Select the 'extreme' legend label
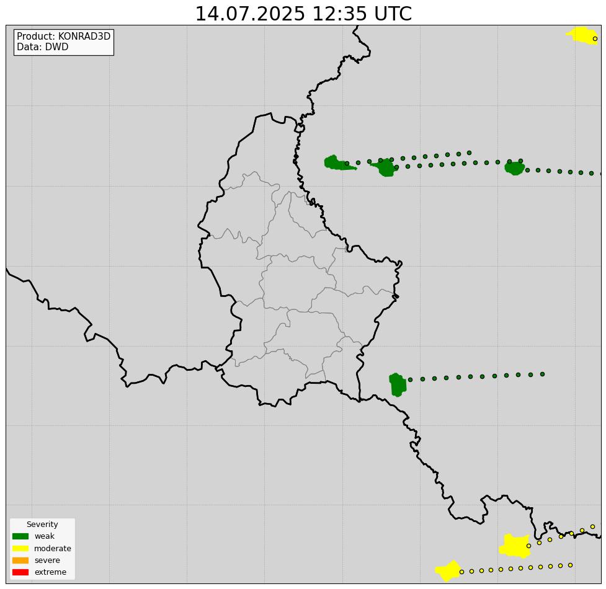The width and height of the screenshot is (606, 589). (50, 572)
